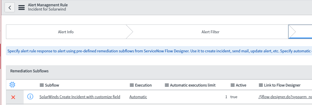This screenshot has width=312, height=105.
Task: Open the Link to Flow Designer column menu icon
Action: 261,85
